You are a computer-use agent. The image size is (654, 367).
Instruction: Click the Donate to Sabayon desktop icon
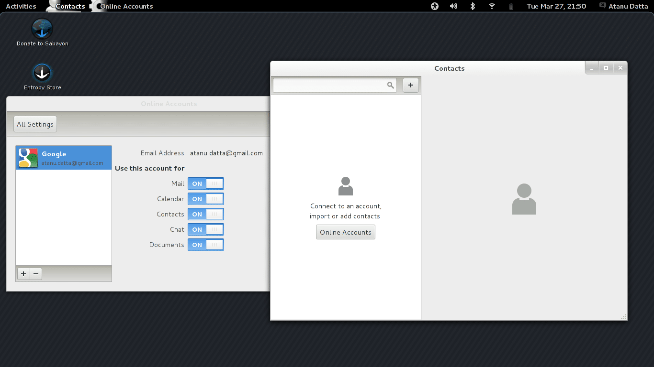click(42, 30)
